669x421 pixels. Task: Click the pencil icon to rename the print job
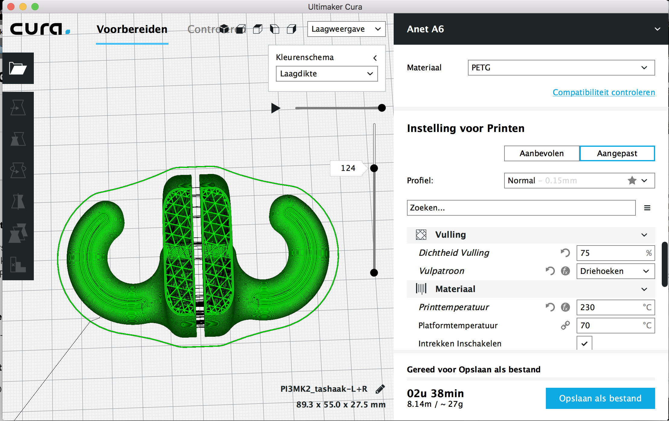coord(380,389)
